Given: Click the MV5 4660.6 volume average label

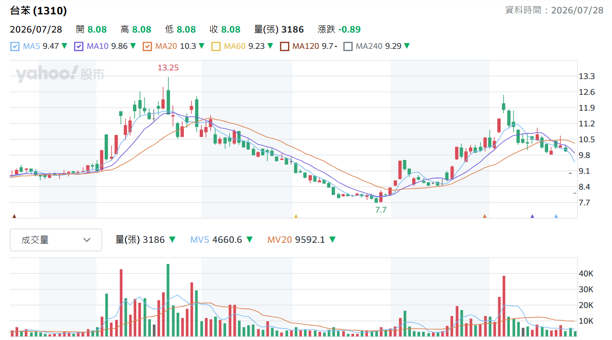Looking at the screenshot, I should [x=216, y=240].
